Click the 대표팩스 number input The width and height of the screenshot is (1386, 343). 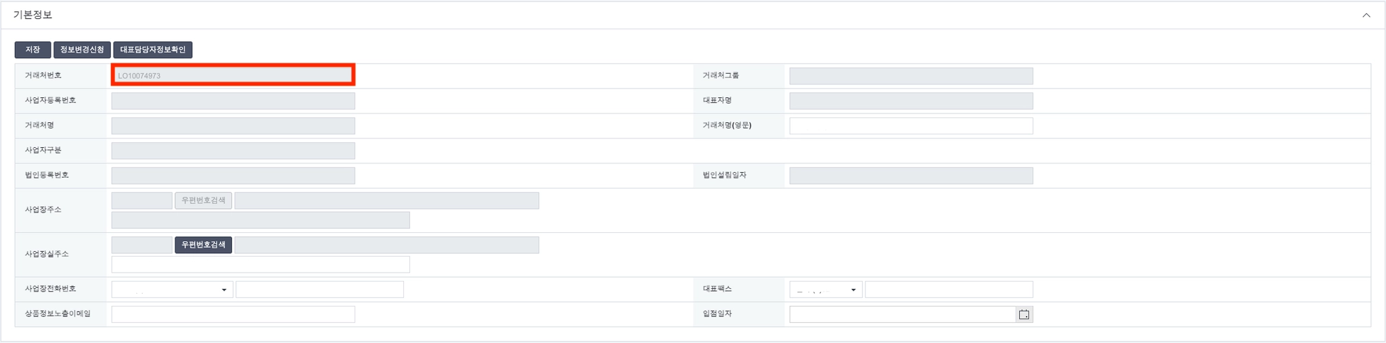[949, 290]
